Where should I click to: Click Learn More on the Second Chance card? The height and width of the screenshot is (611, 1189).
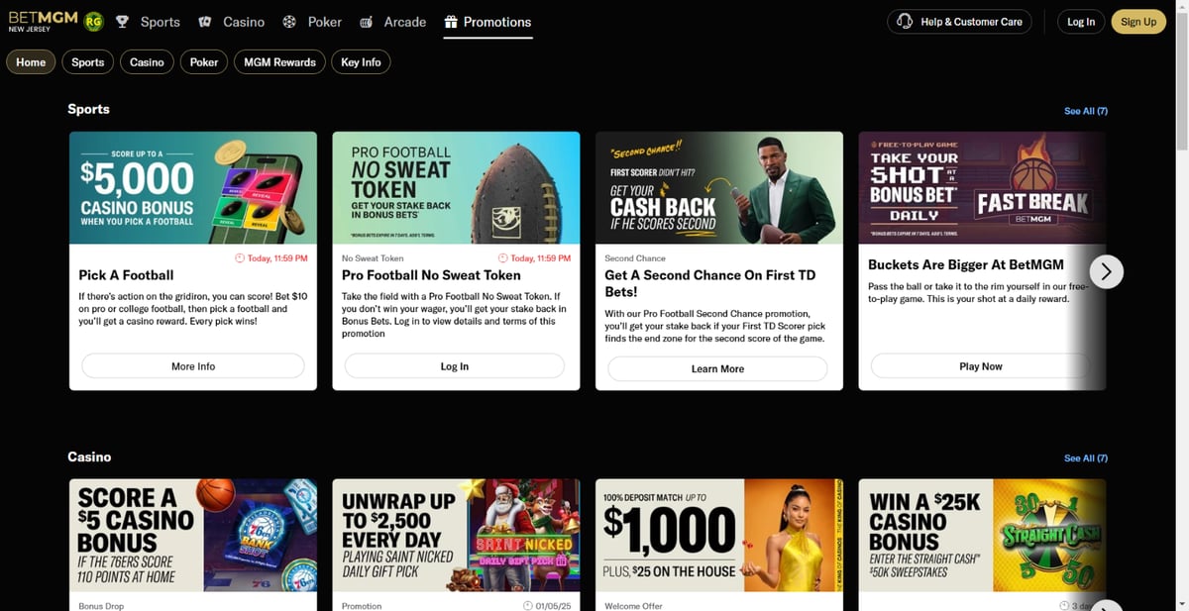717,368
